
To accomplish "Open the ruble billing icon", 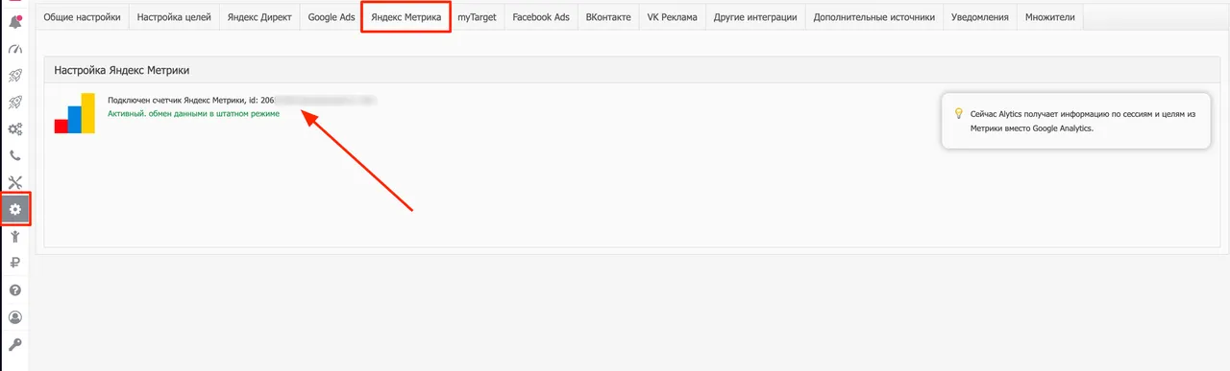I will click(x=14, y=263).
